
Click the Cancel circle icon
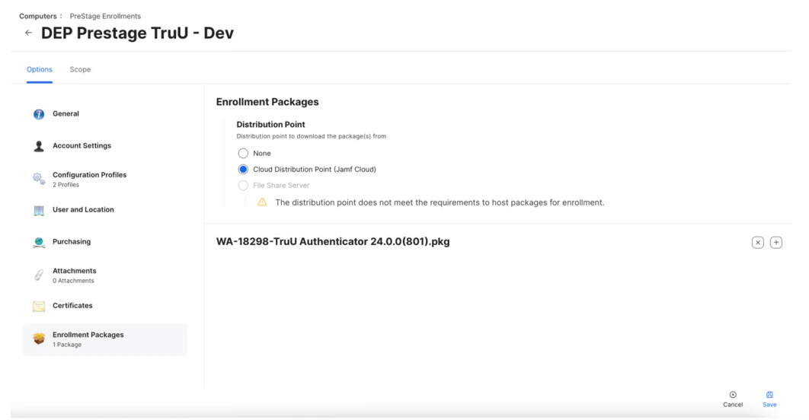click(x=733, y=395)
